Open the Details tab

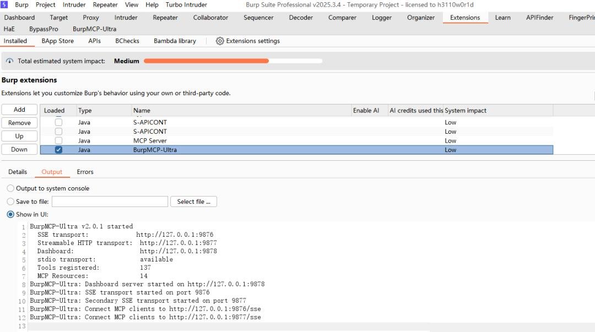(18, 172)
